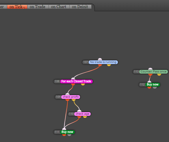The width and height of the screenshot is (169, 142).
Task: Click orange output of Counter: Pass once
Action: (x=150, y=74)
